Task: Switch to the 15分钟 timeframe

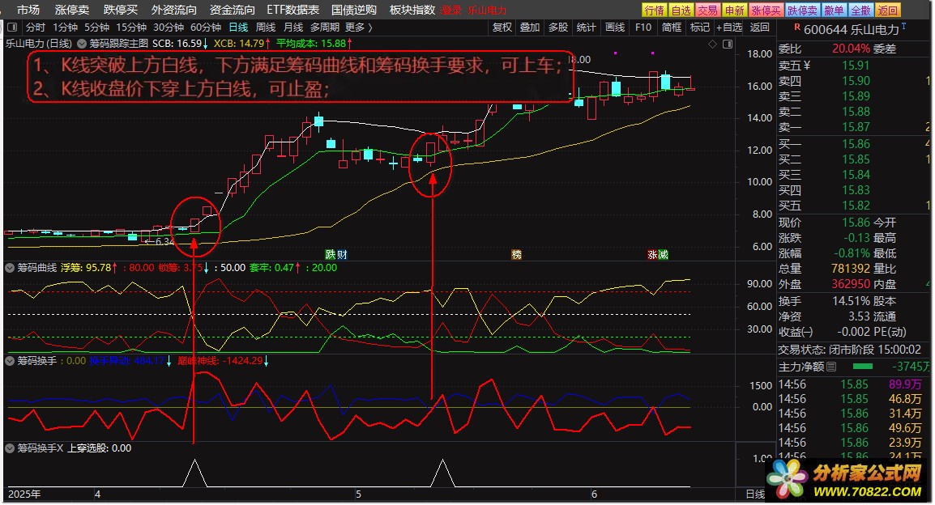Action: [x=131, y=28]
